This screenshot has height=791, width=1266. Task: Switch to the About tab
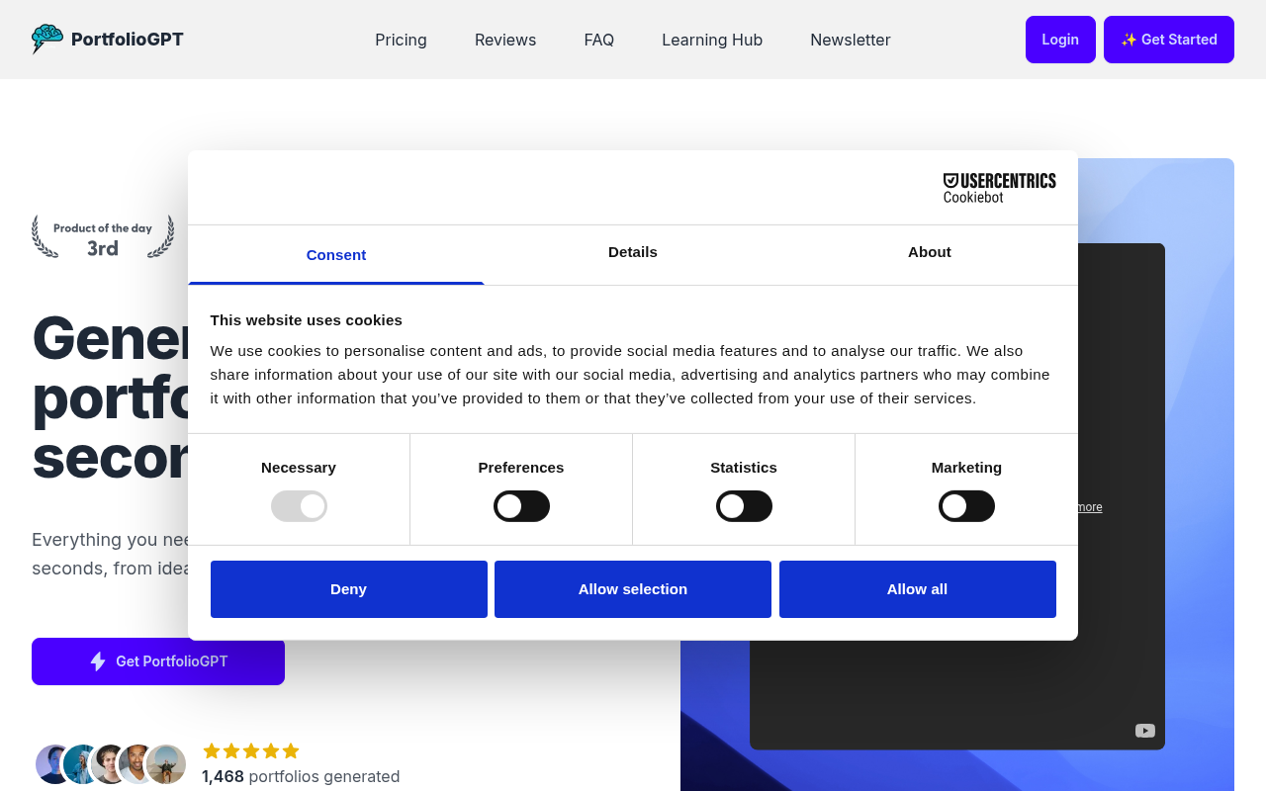coord(929,252)
